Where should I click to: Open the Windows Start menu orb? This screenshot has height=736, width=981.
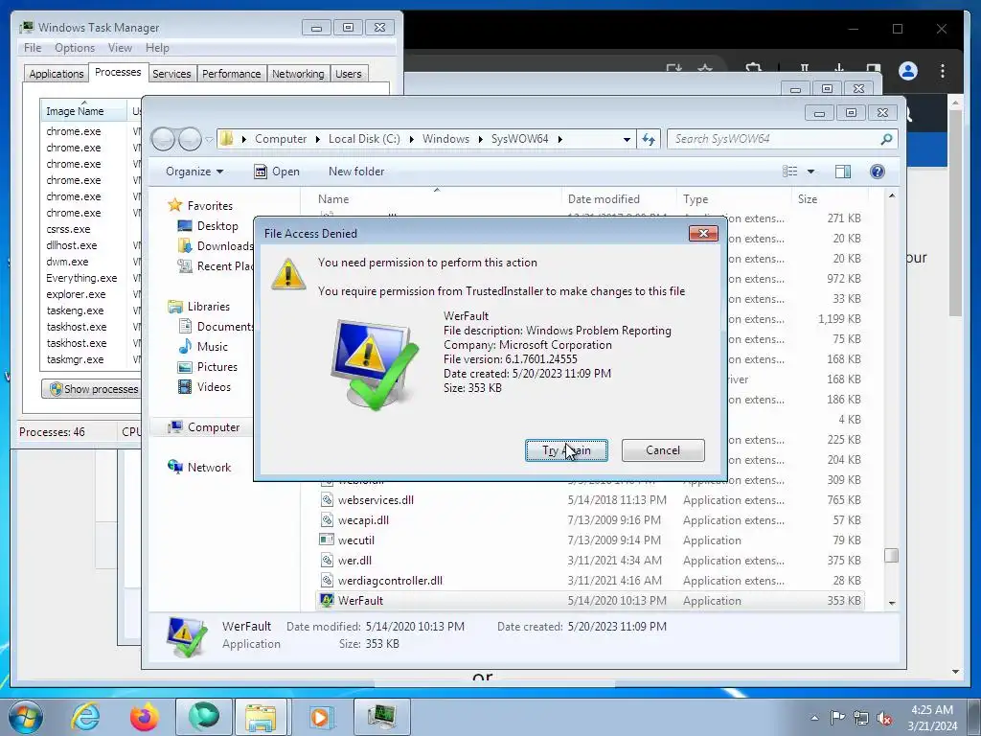25,717
